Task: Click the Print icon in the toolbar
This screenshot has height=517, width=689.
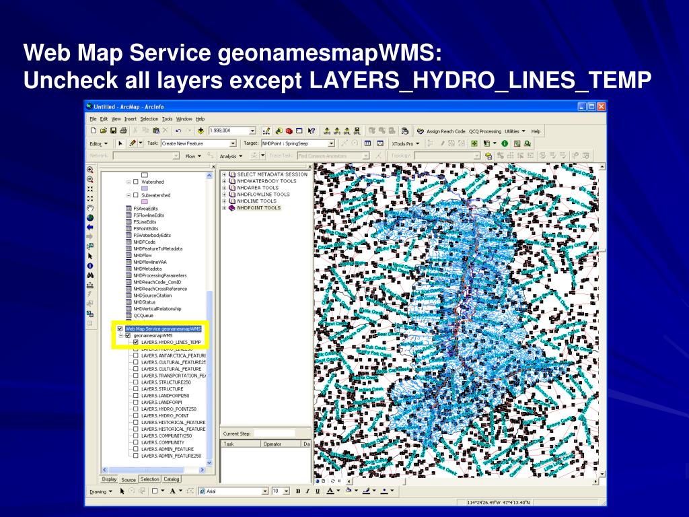Action: point(124,131)
